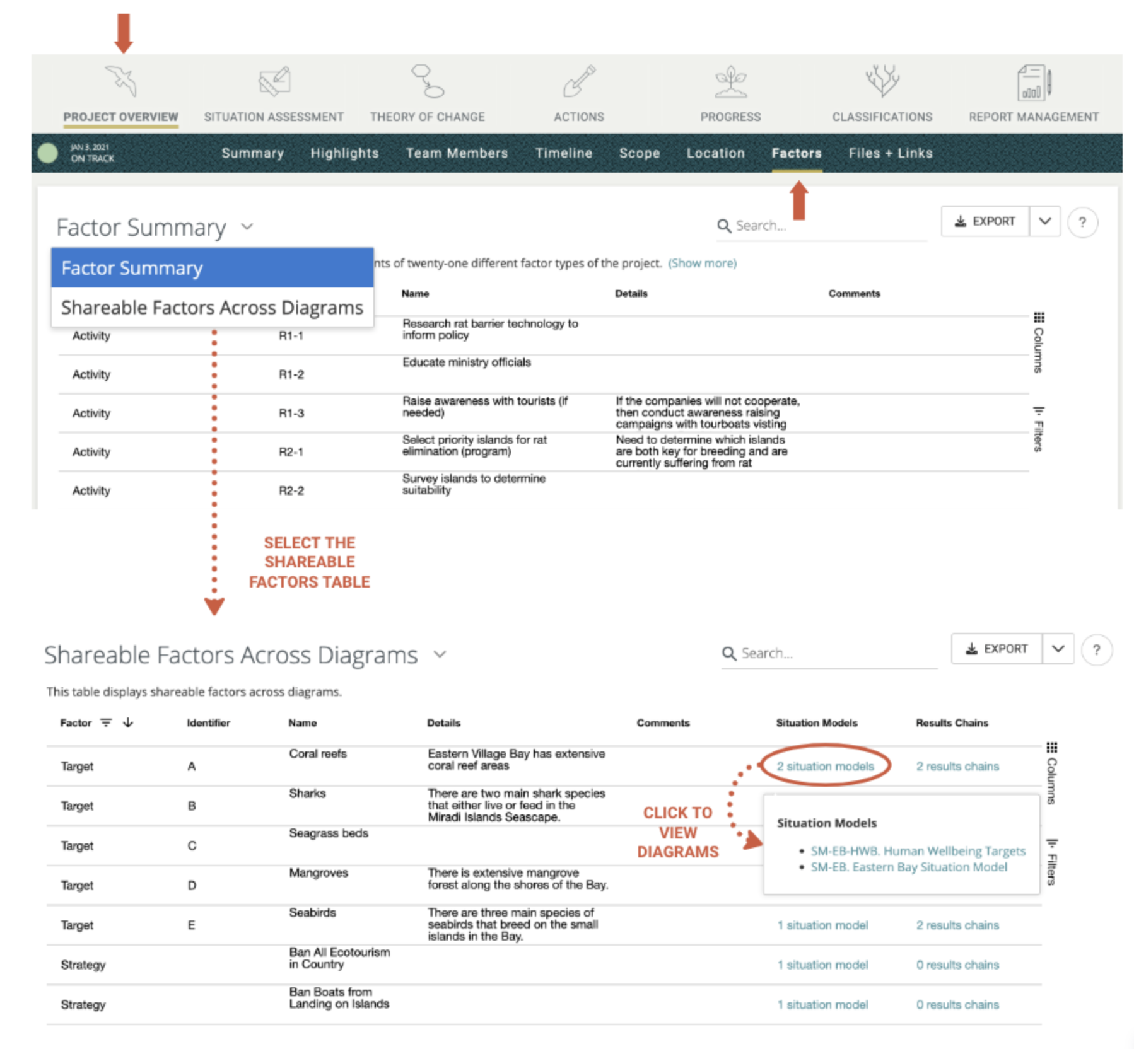Open the Progress plant icon

730,81
